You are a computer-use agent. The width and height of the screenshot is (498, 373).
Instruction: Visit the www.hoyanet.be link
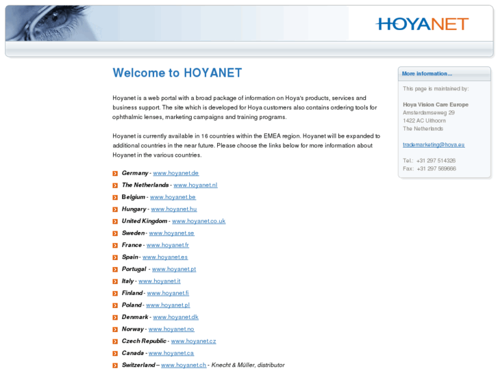[x=173, y=197]
